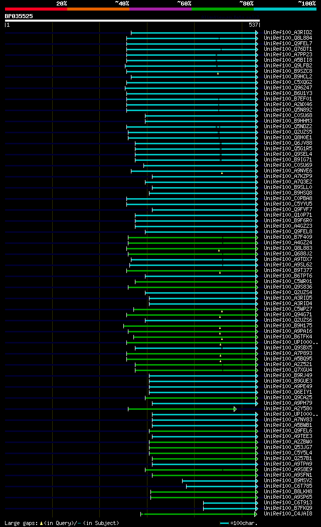Open hit UniRef100_A5BII8
Image resolution: width=321 pixels, height=527 pixels.
coord(288,60)
